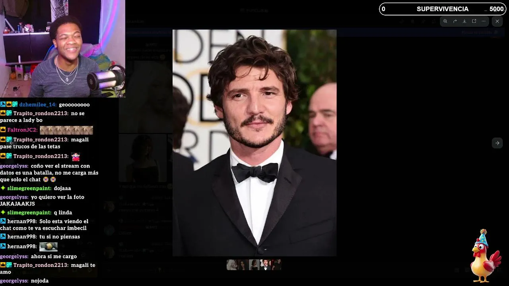Click the 5000 goal value
The height and width of the screenshot is (286, 509).
[x=496, y=9]
